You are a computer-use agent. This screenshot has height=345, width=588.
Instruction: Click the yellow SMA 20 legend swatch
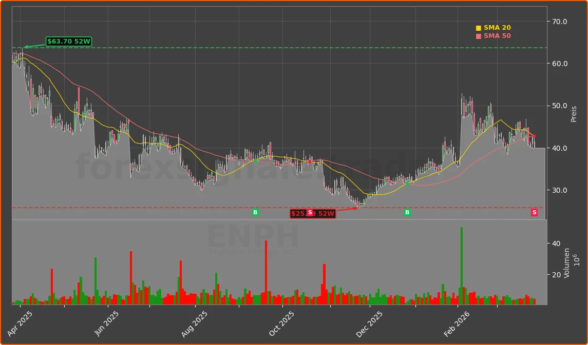478,28
